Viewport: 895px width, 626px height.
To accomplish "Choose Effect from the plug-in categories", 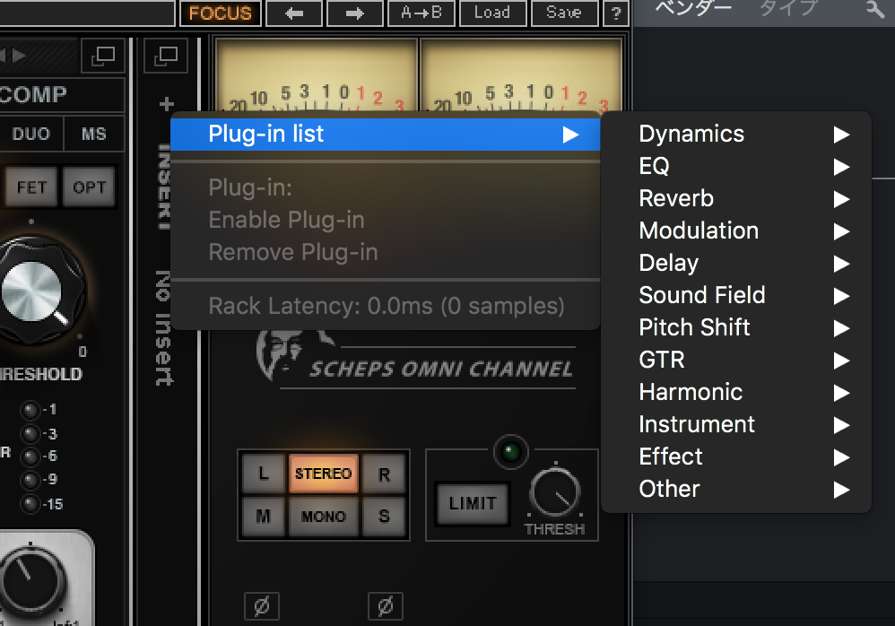I will pos(736,457).
